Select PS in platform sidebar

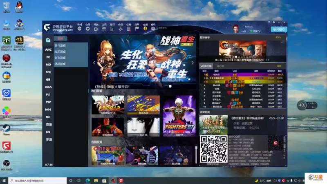(48, 94)
